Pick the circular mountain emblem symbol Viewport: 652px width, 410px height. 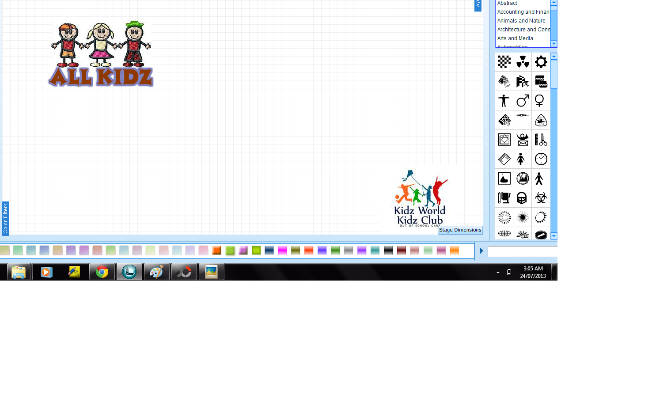[523, 178]
